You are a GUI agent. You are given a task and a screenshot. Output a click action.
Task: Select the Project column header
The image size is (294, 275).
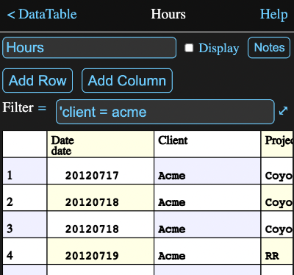point(277,144)
